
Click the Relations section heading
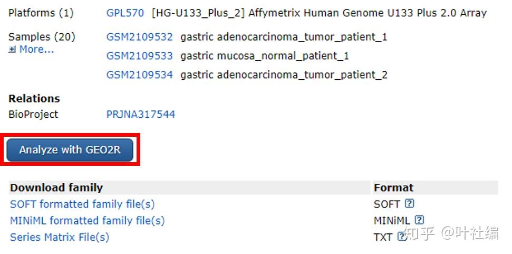(34, 98)
